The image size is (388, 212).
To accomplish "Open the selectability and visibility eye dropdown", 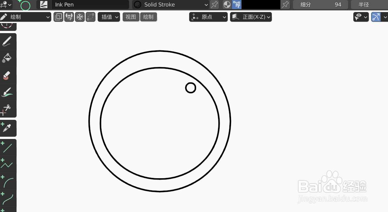I will tap(361, 17).
